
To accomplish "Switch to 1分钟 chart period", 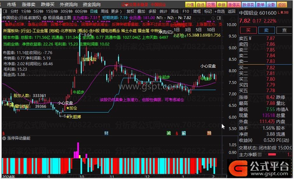I will 26,11.
